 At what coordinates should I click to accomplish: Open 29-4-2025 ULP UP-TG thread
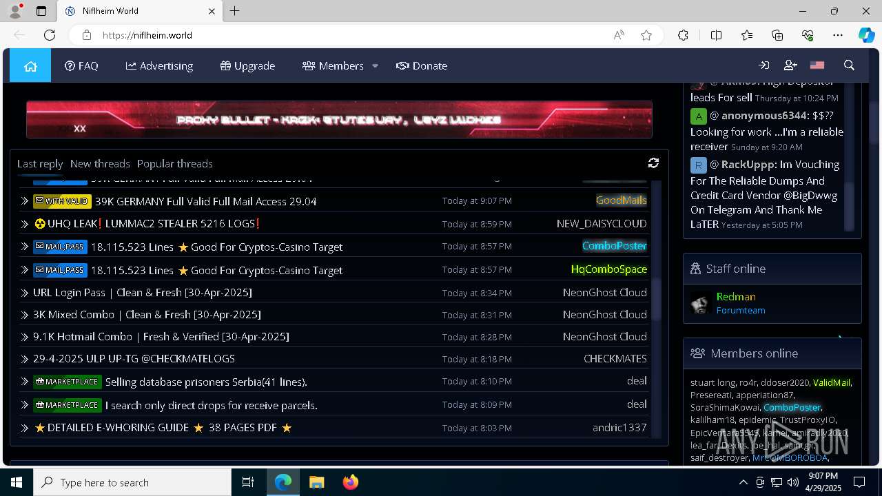134,358
